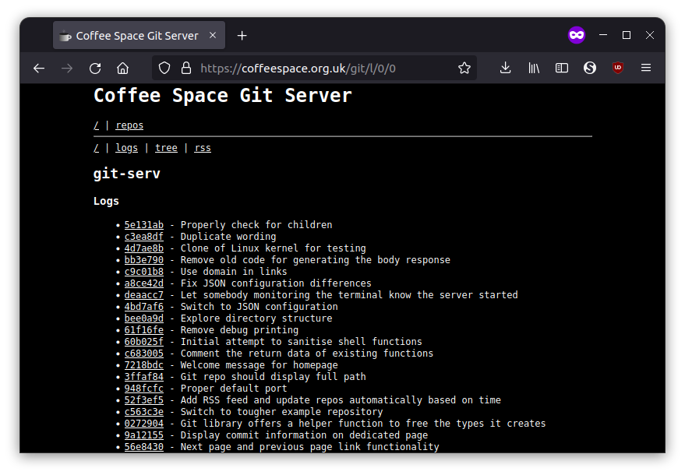Open commit 52f3ef5
This screenshot has width=685, height=475.
point(143,400)
